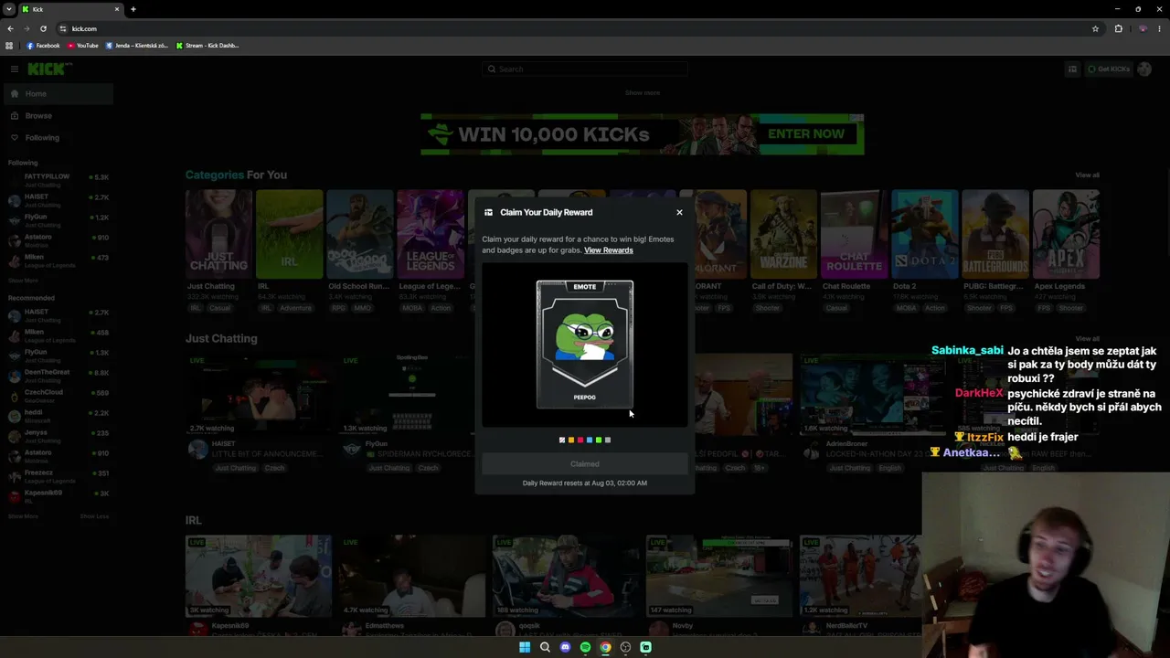1170x658 pixels.
Task: Click the KICK logo
Action: pyautogui.click(x=48, y=69)
